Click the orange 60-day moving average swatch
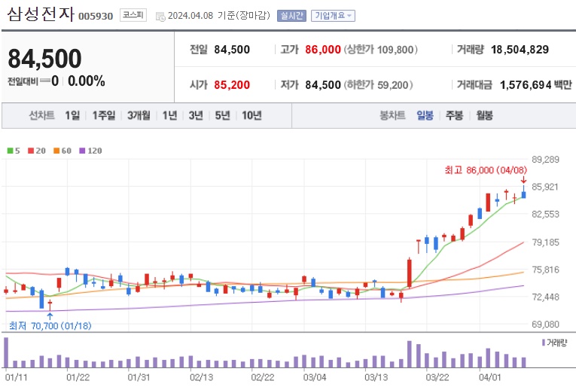Screen dimensions: 576x387 pos(56,151)
